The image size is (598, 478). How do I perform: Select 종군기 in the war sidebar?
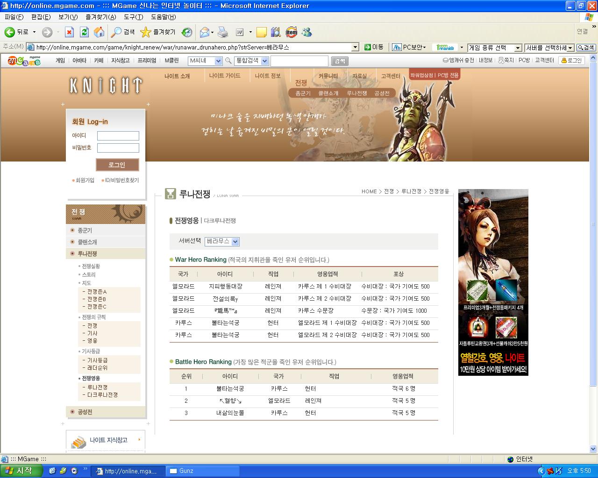[x=85, y=231]
